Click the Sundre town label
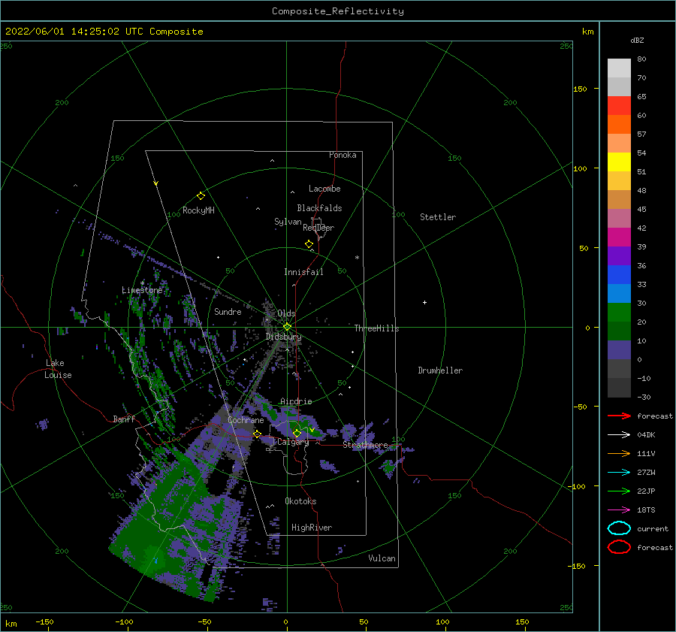The height and width of the screenshot is (632, 676). point(228,312)
